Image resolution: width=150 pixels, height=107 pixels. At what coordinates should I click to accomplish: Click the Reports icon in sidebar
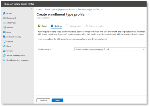coord(4,41)
